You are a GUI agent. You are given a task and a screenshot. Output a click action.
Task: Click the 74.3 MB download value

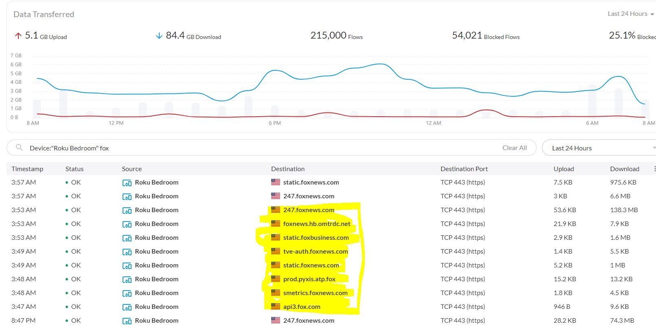pyautogui.click(x=622, y=320)
